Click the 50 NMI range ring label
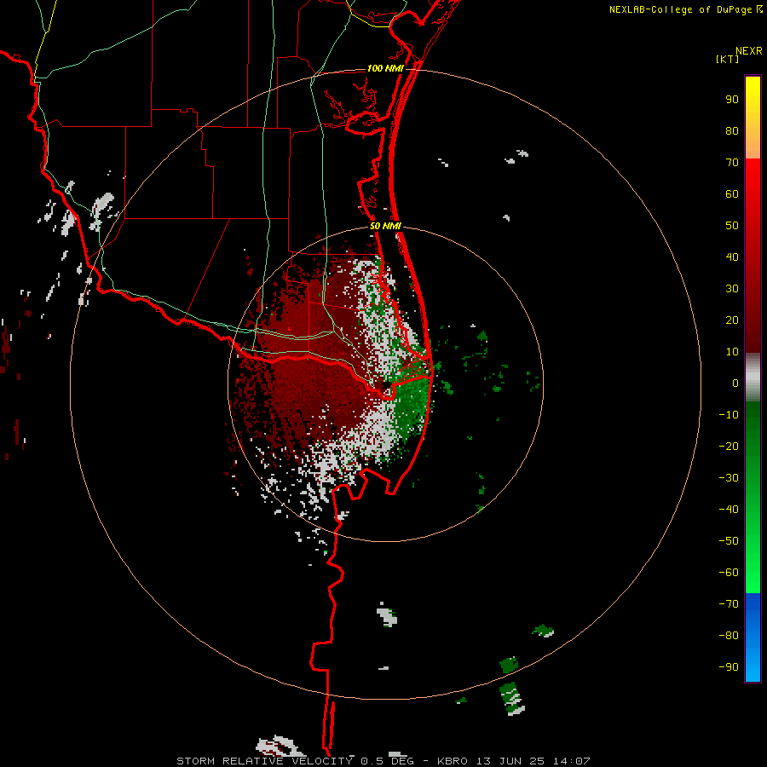Screen dimensions: 767x767 pyautogui.click(x=385, y=226)
